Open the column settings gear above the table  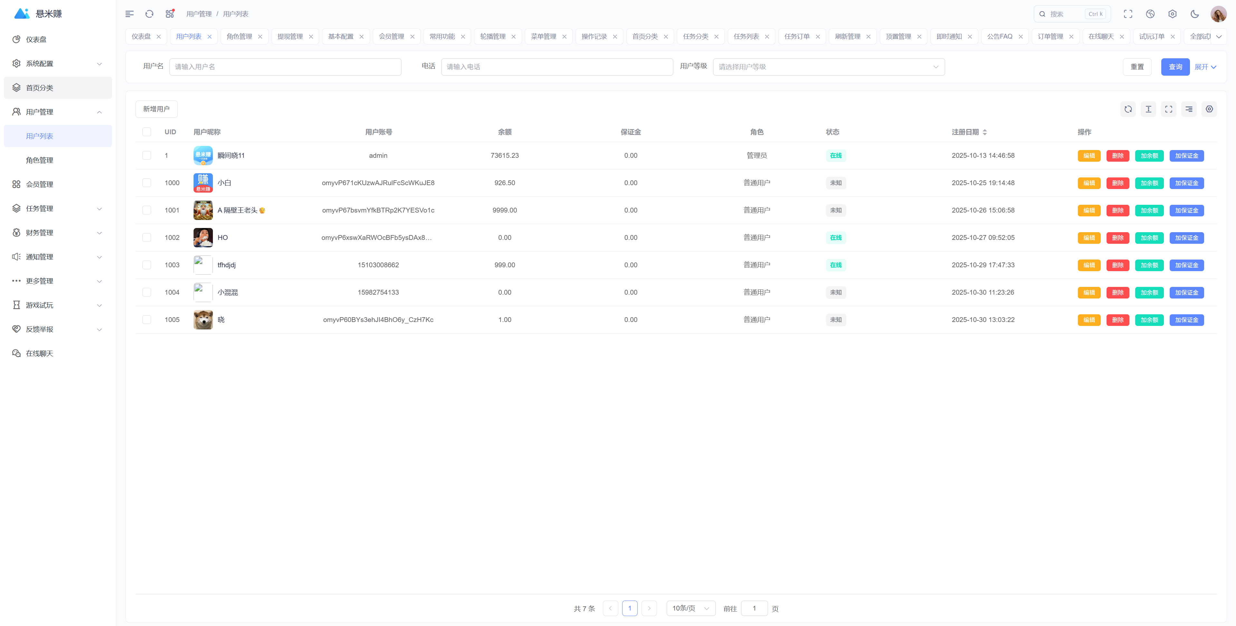click(x=1209, y=109)
